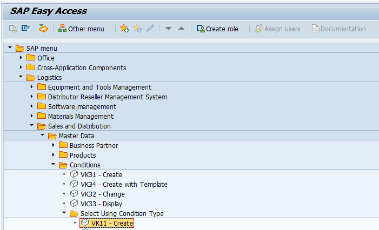Screen dimensions: 379x230
Task: Click the VK33 transaction cube icon
Action: [x=74, y=203]
